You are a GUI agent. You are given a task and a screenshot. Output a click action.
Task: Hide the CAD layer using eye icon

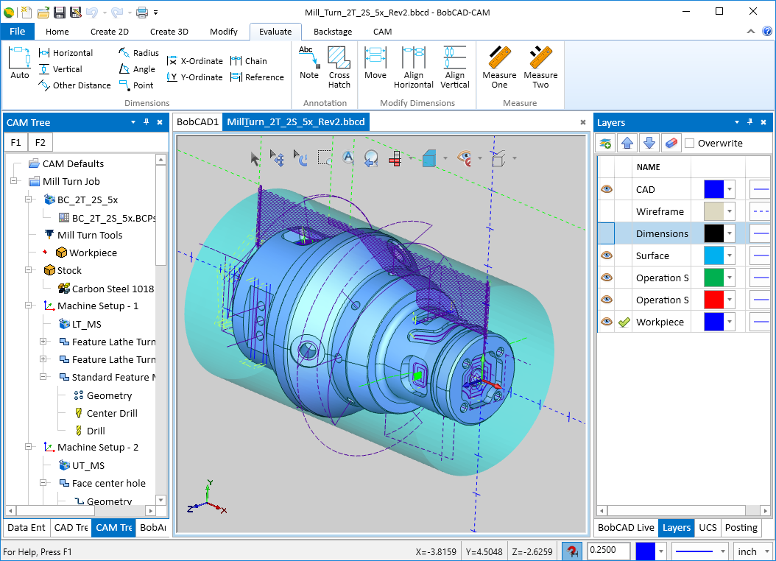tap(606, 189)
